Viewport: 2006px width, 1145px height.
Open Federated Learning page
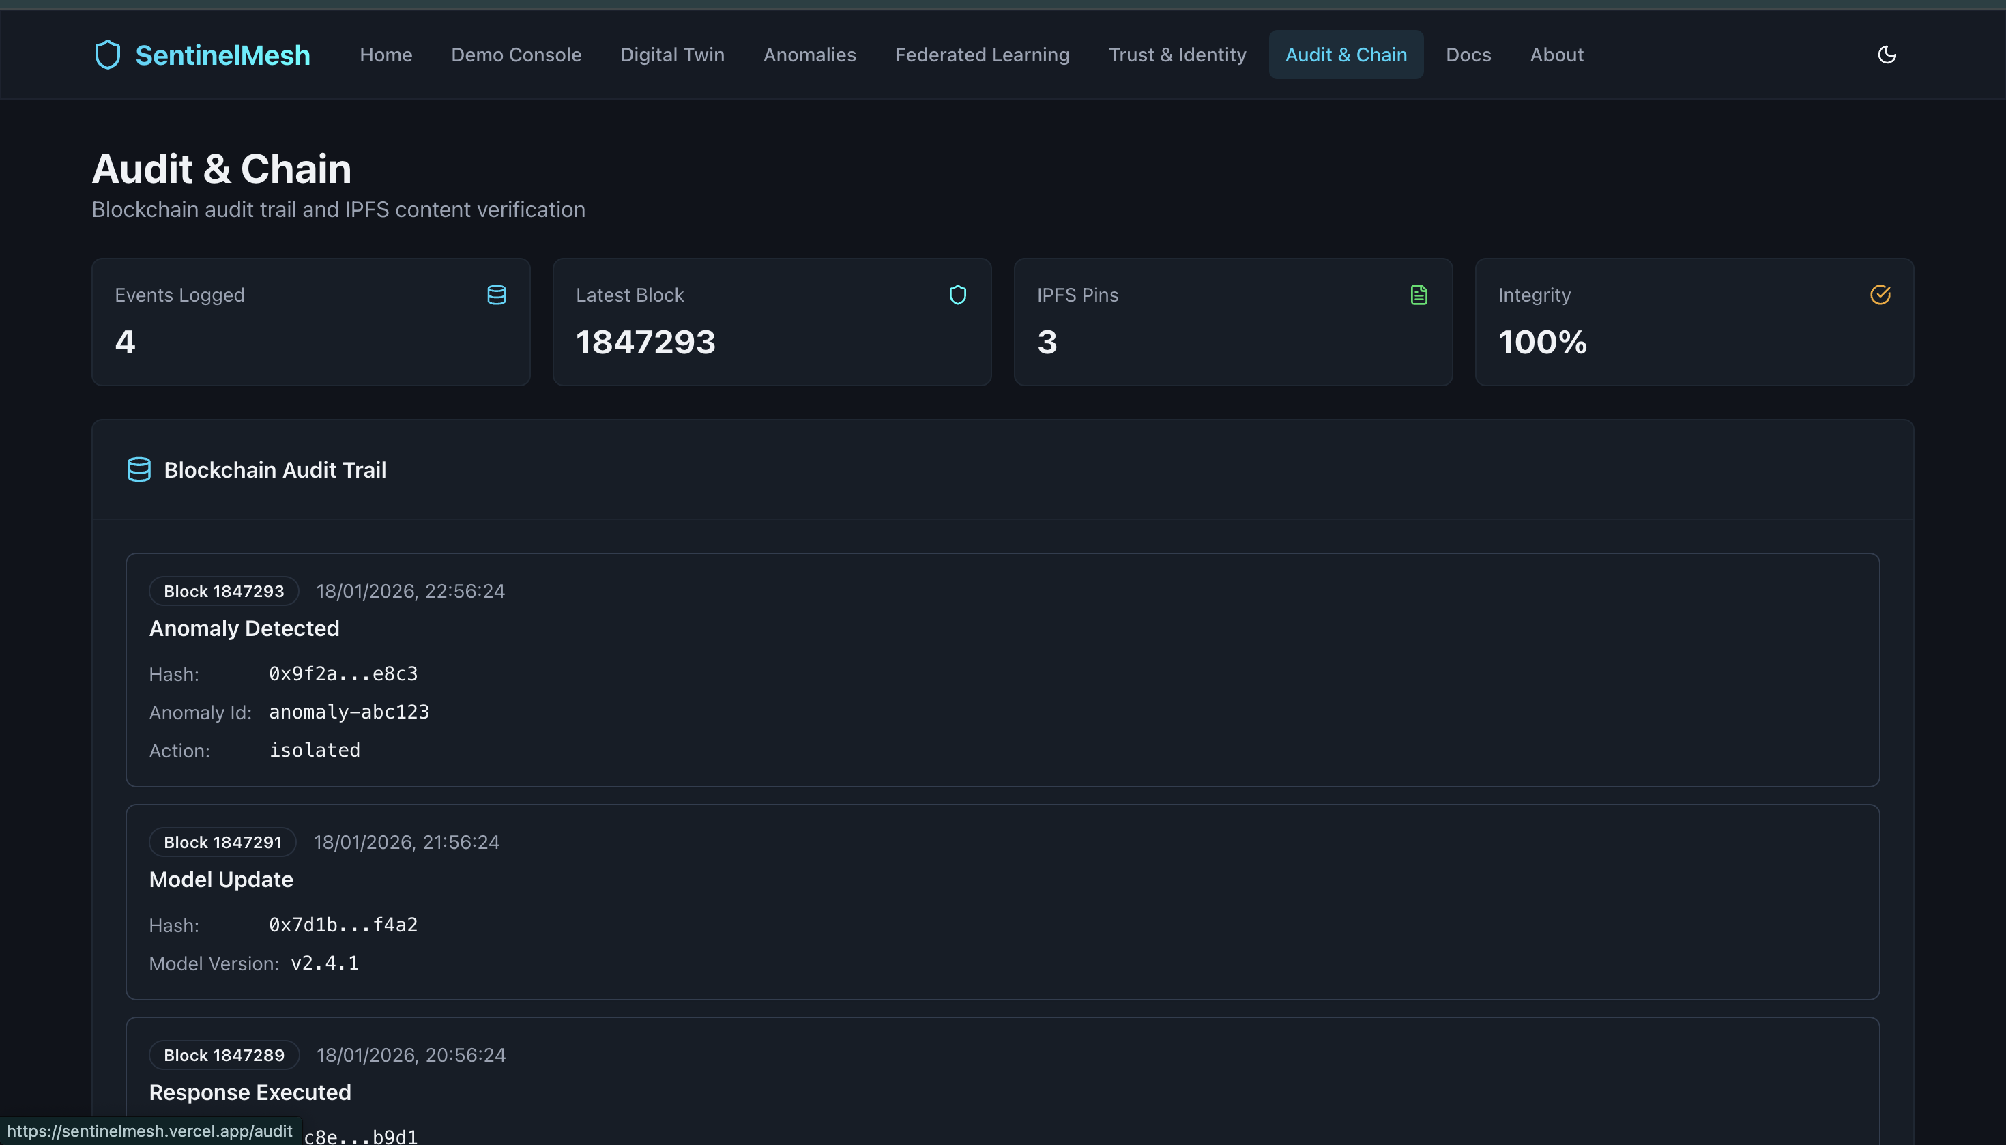tap(981, 55)
